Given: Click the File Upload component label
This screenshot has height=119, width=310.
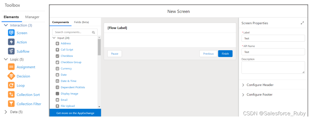Looking at the screenshot, I should pyautogui.click(x=68, y=106).
